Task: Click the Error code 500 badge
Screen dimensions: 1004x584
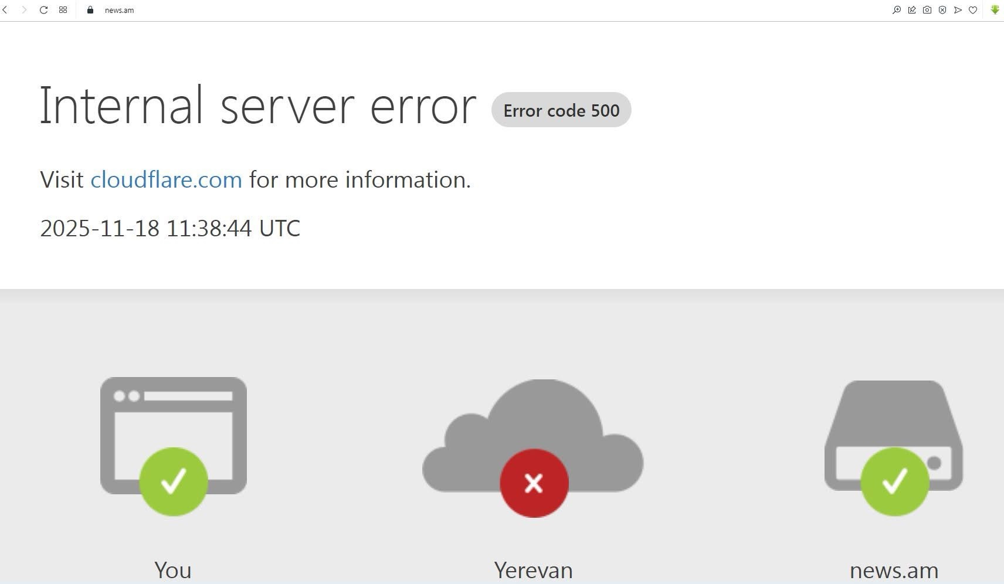Action: tap(561, 110)
